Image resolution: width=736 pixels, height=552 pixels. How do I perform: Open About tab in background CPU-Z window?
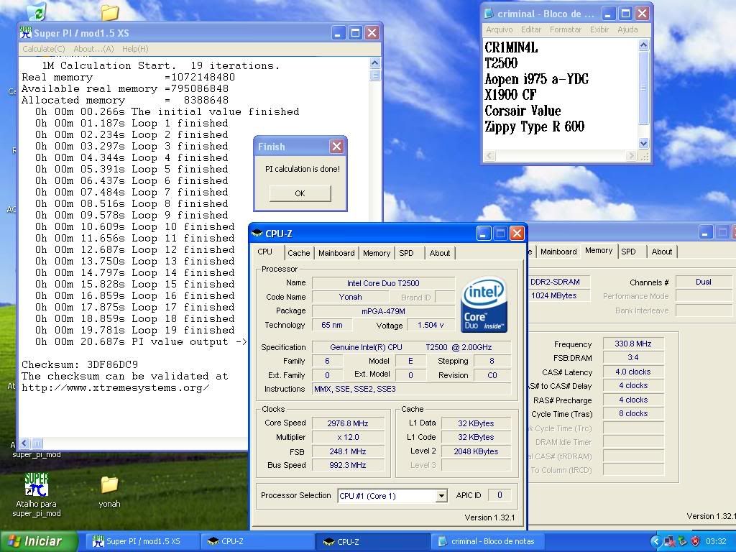pos(662,252)
